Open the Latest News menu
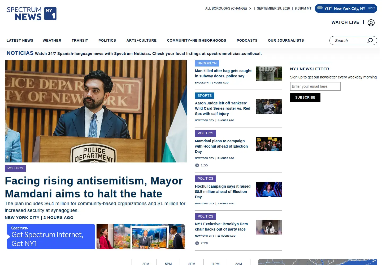Screen dimensions: 382x265 [x=20, y=41]
